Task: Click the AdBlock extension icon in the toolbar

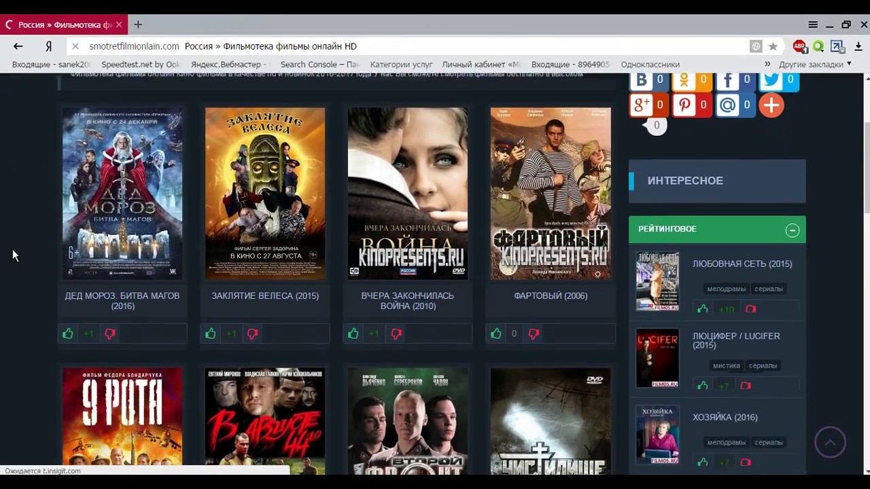Action: coord(800,46)
